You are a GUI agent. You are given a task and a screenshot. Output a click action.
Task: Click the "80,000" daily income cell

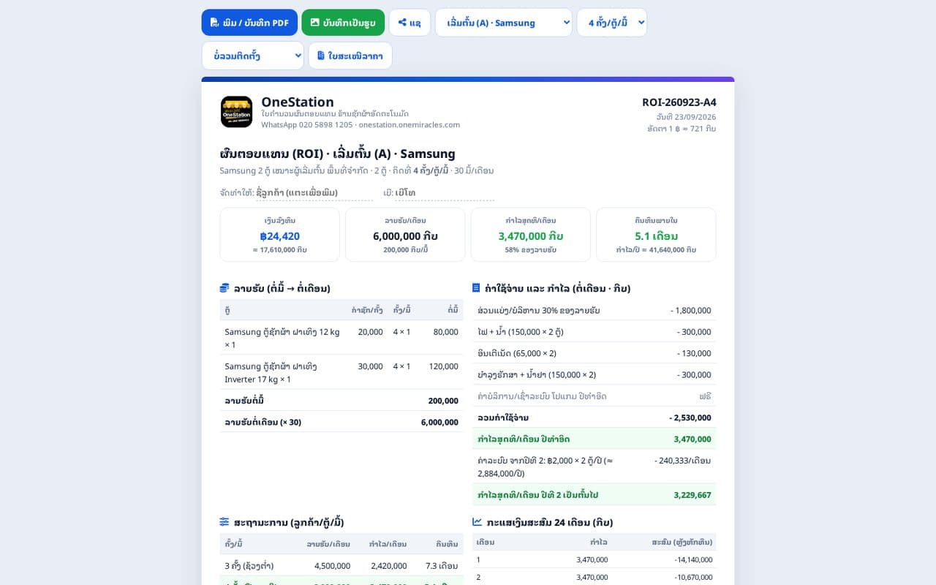point(446,332)
